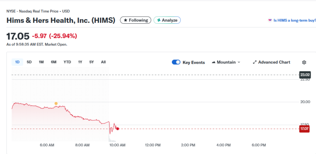Click the 6:00 AM axis label
Viewport: 316px width, 154px height.
(x=47, y=145)
